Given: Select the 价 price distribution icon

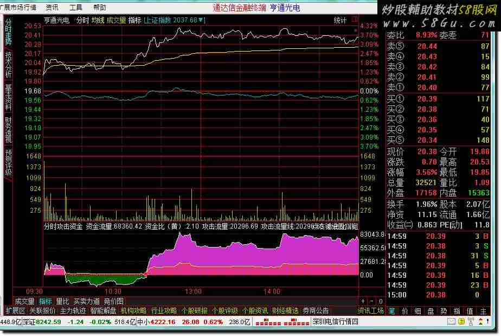Looking at the screenshot, I should point(404,311).
